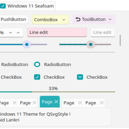Focus the pink Line edit field

57,32
